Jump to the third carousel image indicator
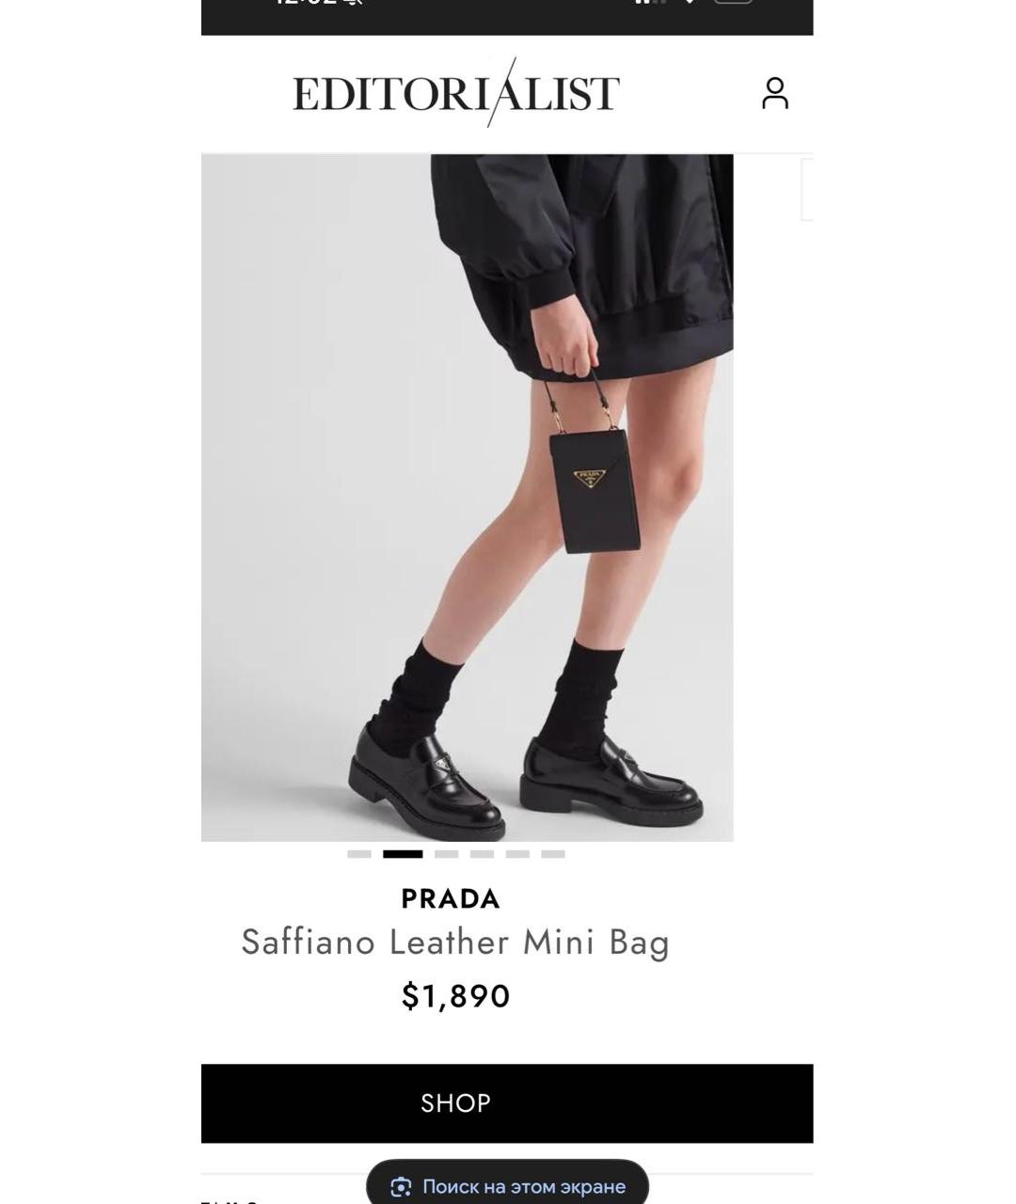The image size is (1016, 1204). point(446,854)
